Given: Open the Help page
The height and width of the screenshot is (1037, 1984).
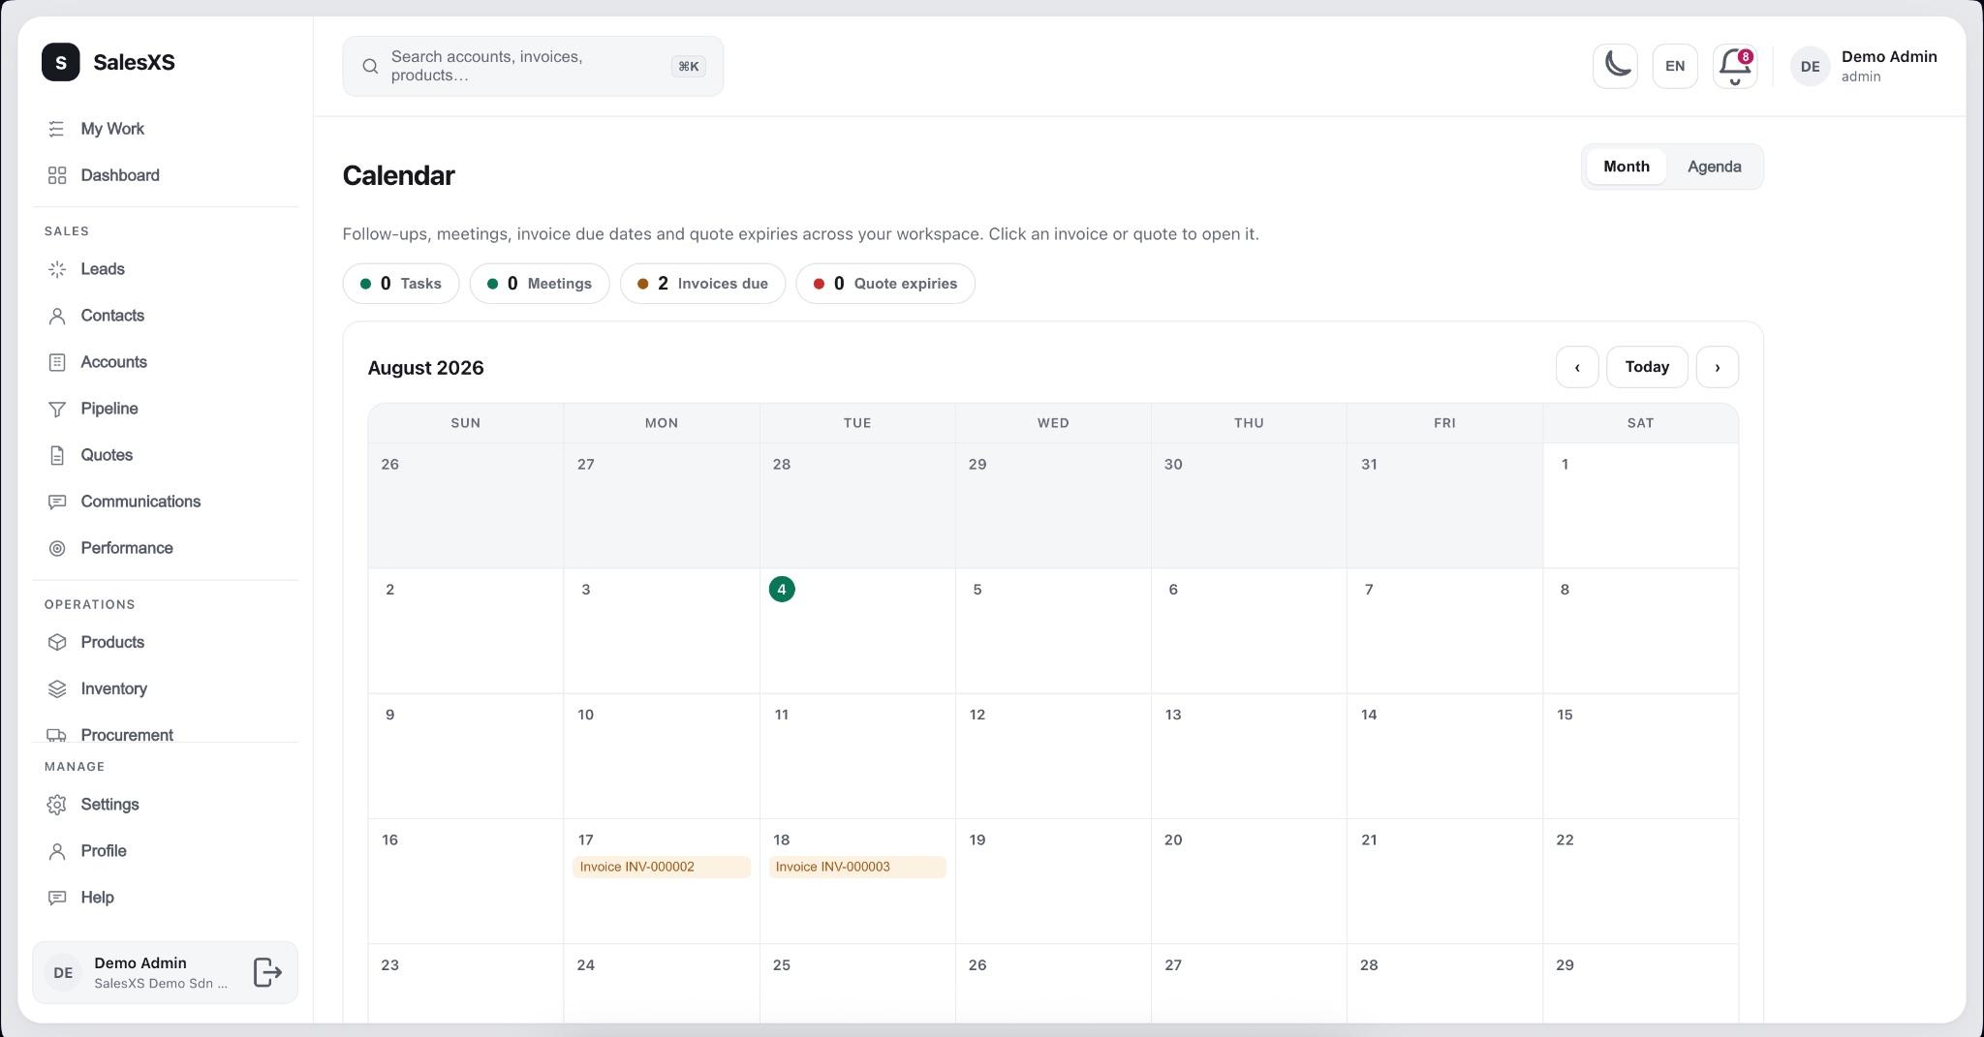Looking at the screenshot, I should coord(165,898).
